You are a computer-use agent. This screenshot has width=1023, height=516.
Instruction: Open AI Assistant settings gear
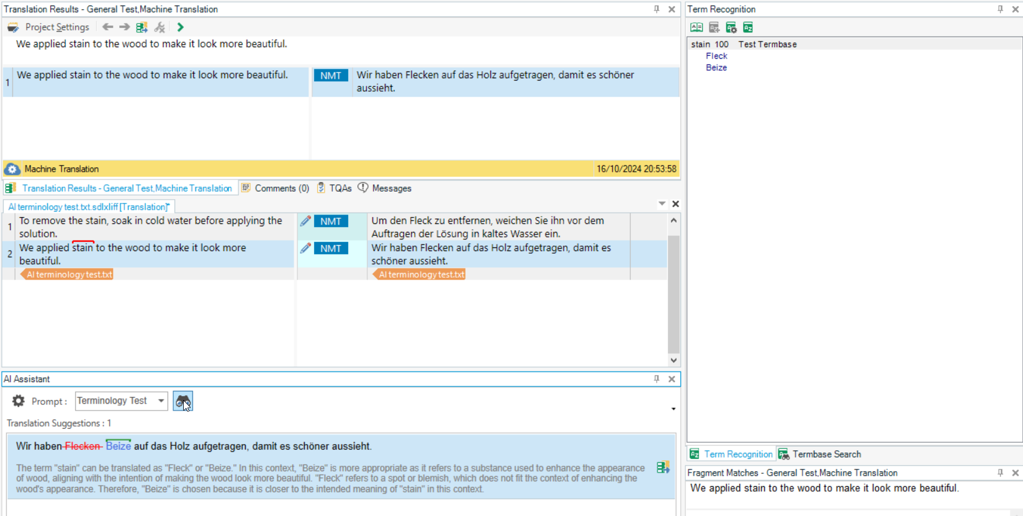point(19,401)
